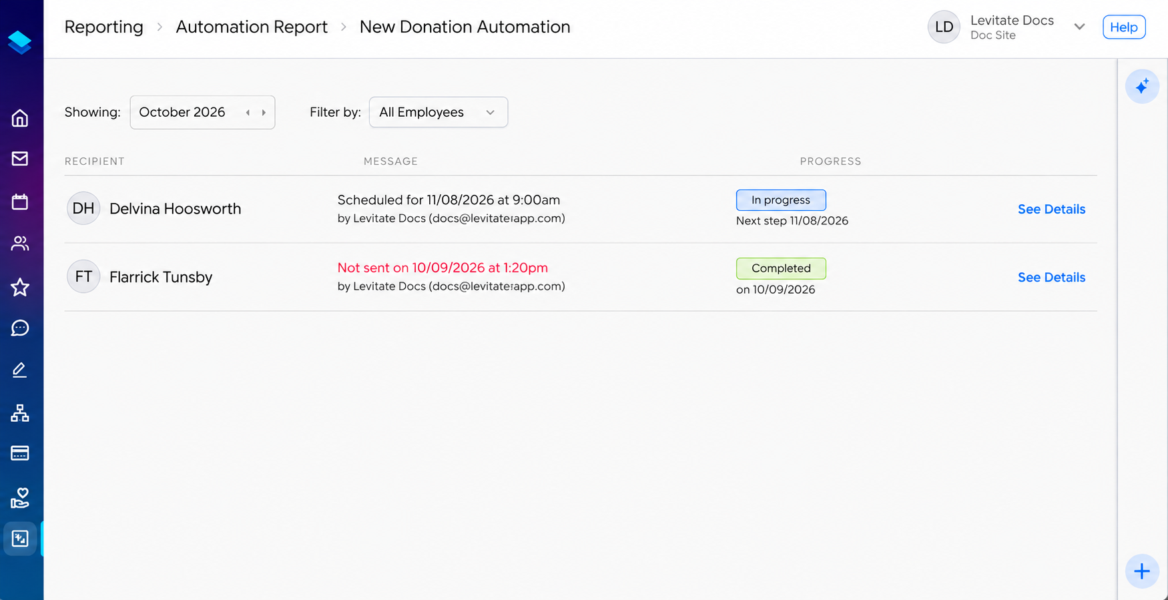The width and height of the screenshot is (1168, 600).
Task: Open the chat bubble messaging icon
Action: point(20,328)
